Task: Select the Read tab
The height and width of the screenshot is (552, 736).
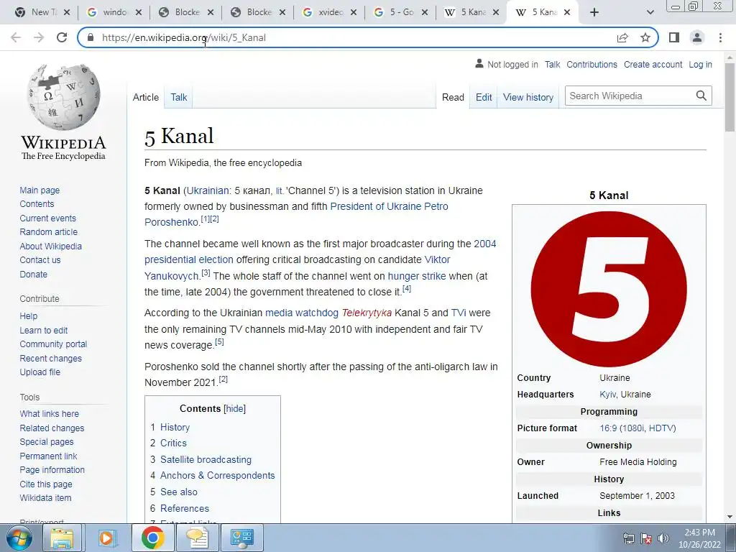Action: pos(453,97)
